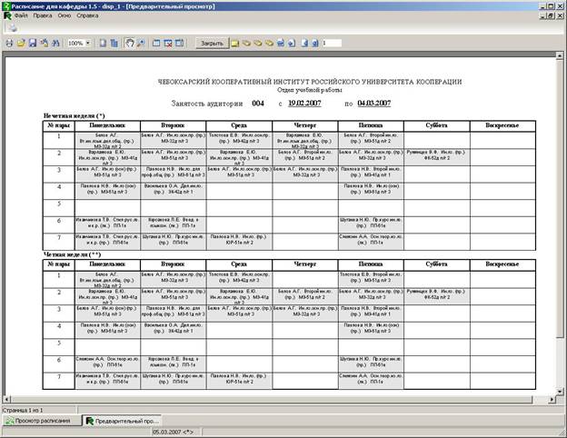Click the Open folder icon in the toolbar

click(20, 43)
